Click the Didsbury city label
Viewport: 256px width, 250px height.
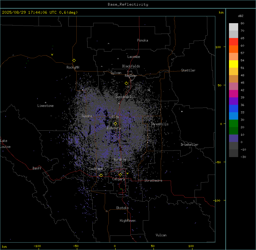(114, 128)
